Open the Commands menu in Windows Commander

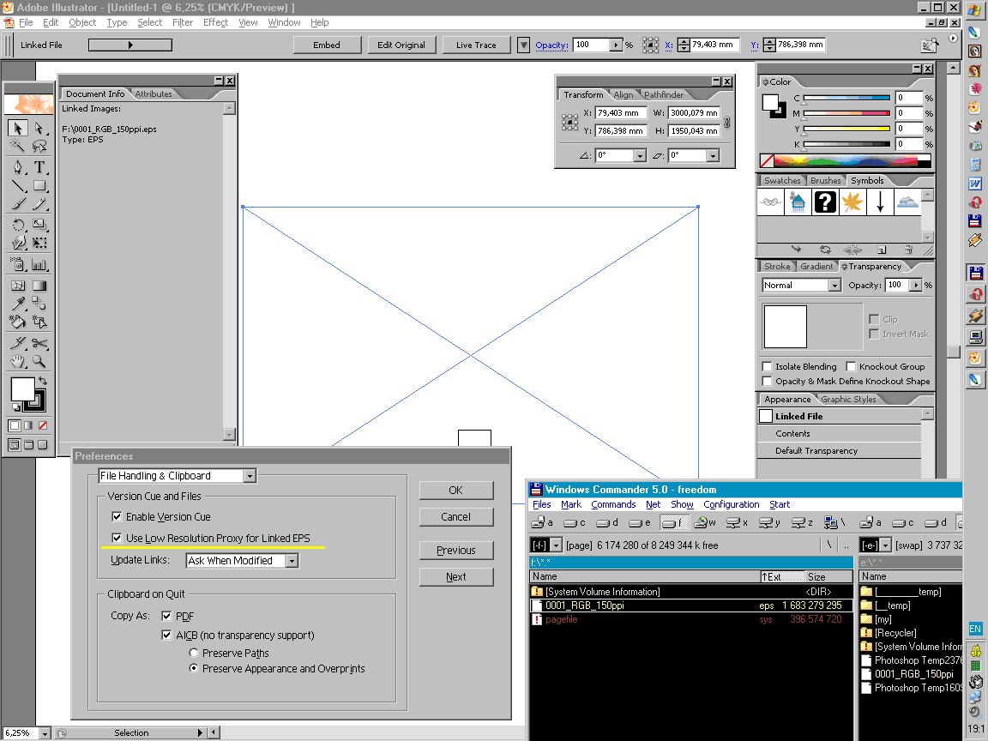point(613,504)
